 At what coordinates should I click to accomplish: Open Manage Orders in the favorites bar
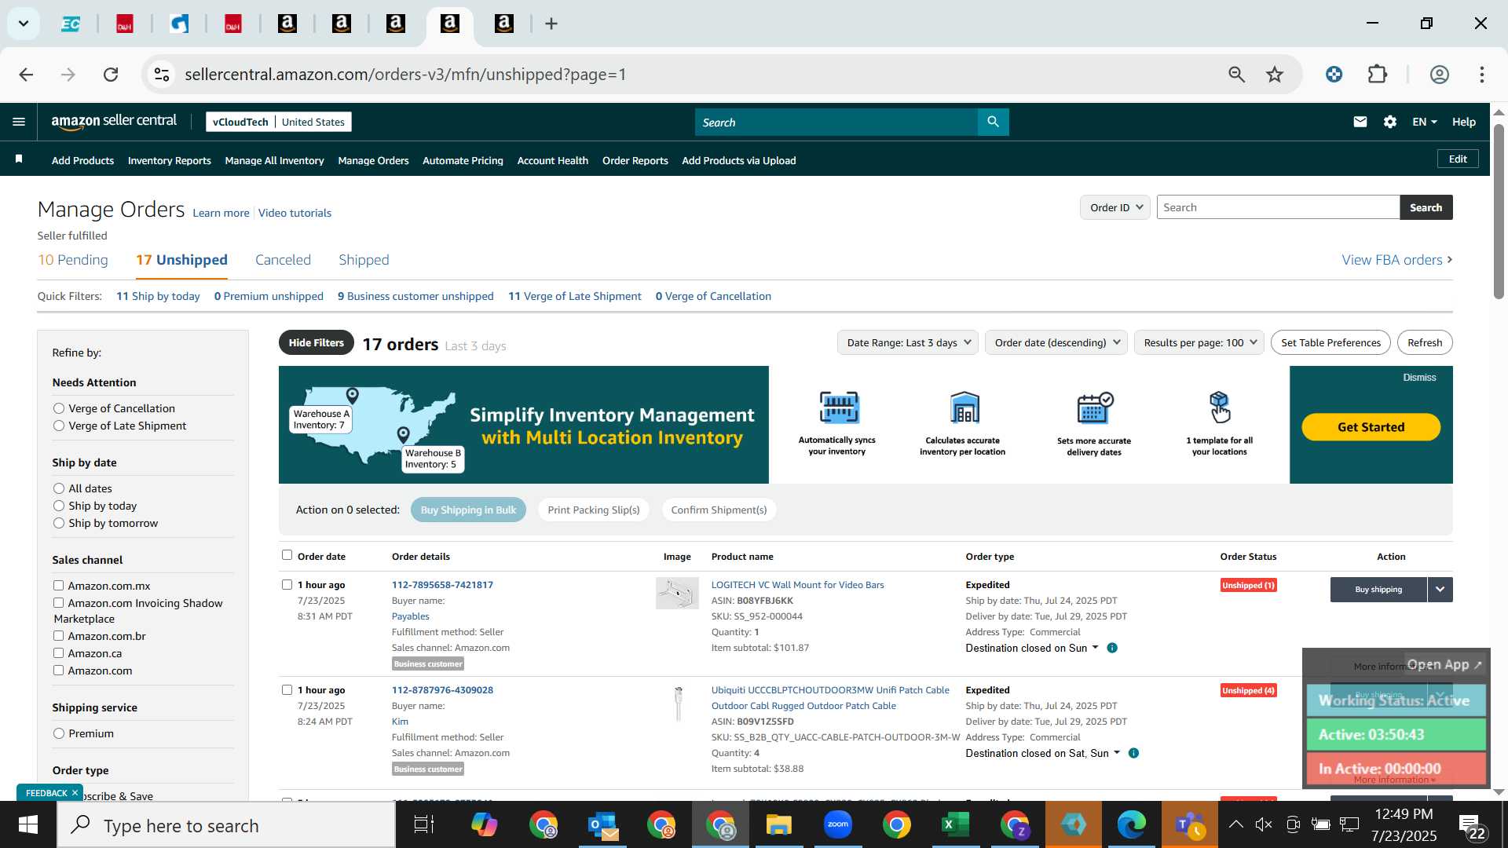373,160
